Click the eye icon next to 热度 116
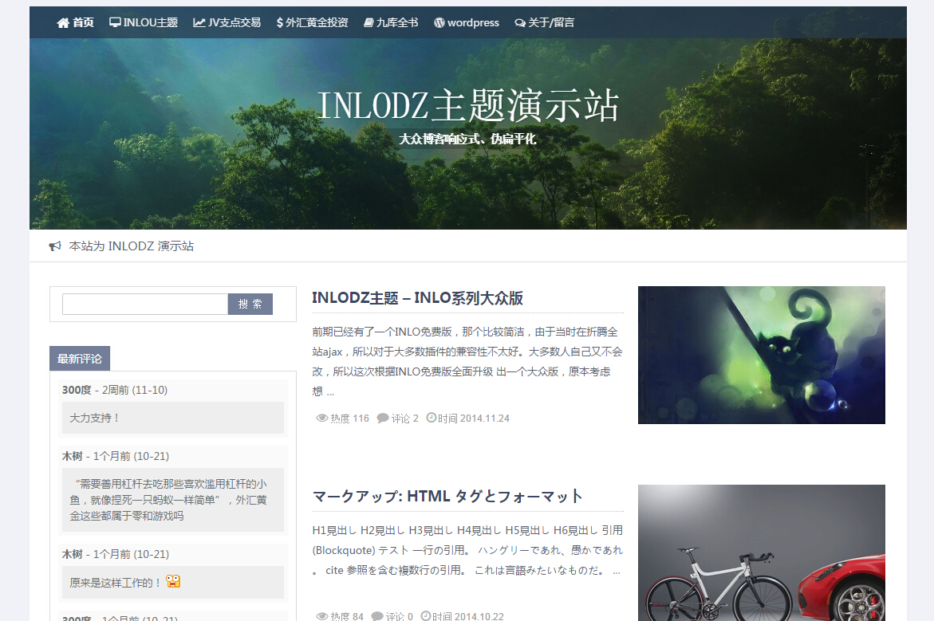934x621 pixels. coord(322,419)
